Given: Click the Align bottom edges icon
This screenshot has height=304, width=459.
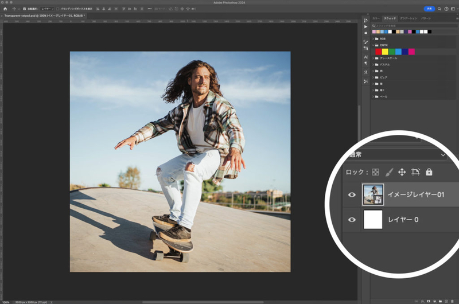Looking at the screenshot, I should click(135, 9).
